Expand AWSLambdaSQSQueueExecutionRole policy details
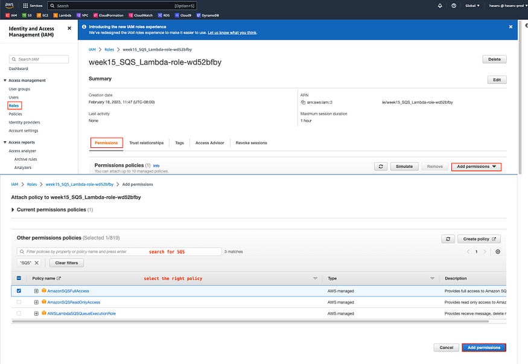Screen dimensions: 528x364 click(36, 313)
